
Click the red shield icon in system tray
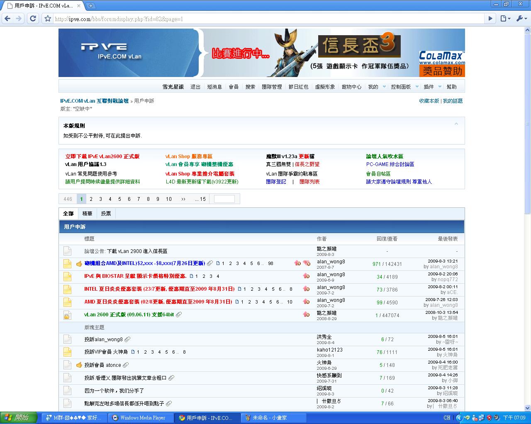pos(489,418)
